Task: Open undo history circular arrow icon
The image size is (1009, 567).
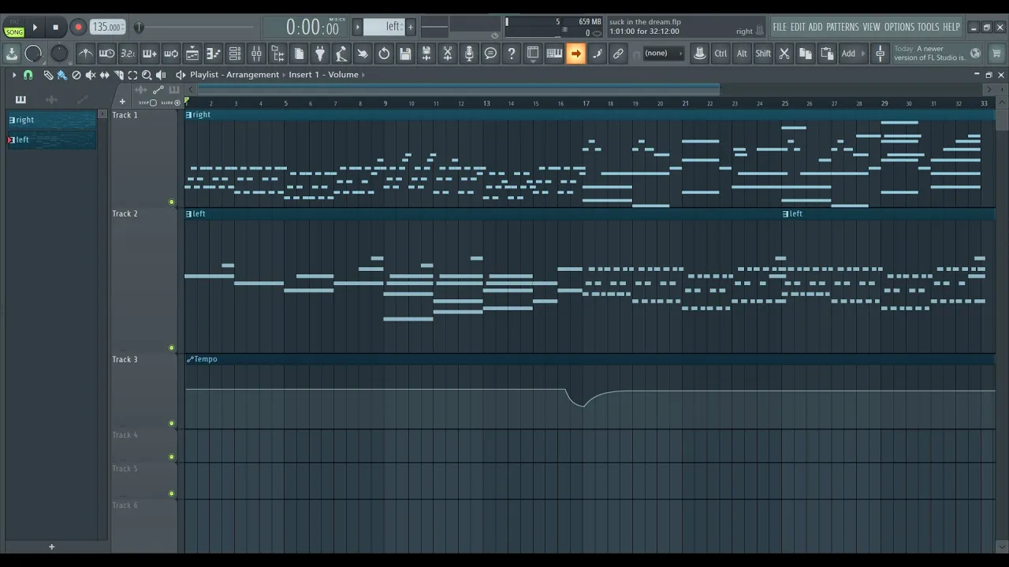Action: [x=384, y=54]
